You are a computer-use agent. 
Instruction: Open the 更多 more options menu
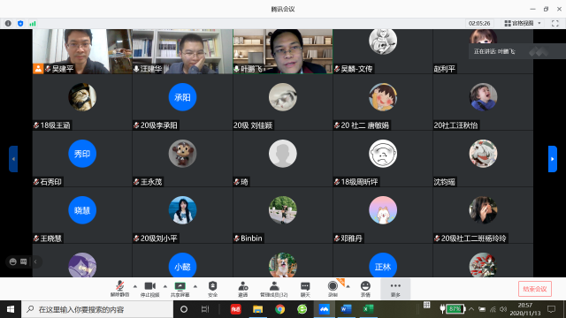point(395,289)
